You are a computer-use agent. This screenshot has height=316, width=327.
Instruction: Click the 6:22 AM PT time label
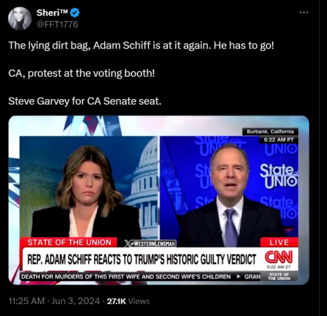pyautogui.click(x=279, y=140)
